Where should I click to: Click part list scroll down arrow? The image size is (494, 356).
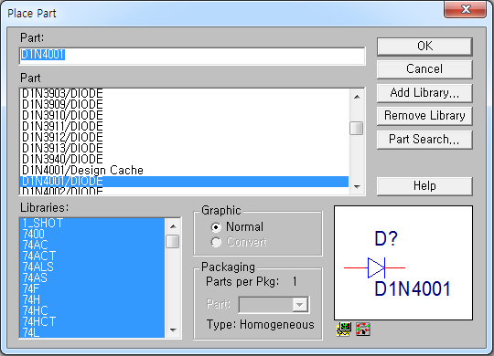[357, 187]
